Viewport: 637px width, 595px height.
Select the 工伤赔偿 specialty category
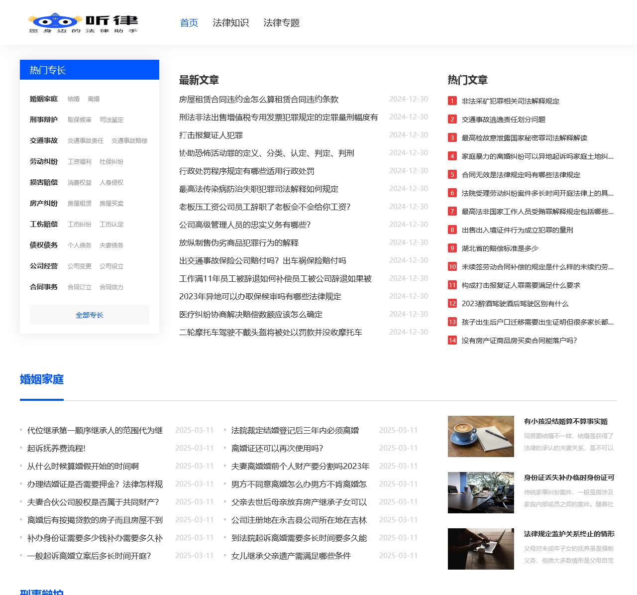coord(44,225)
